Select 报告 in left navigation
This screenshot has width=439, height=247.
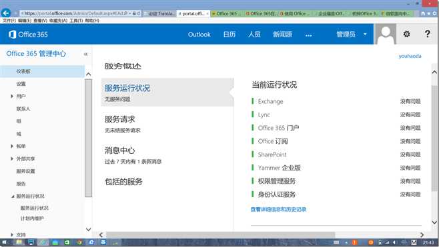(x=21, y=184)
